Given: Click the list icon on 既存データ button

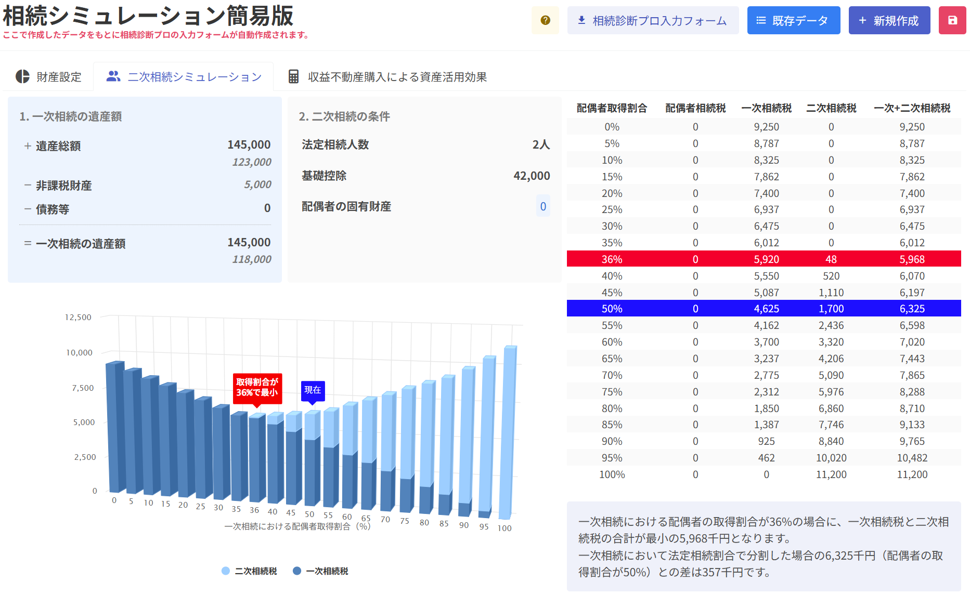Looking at the screenshot, I should click(x=761, y=20).
